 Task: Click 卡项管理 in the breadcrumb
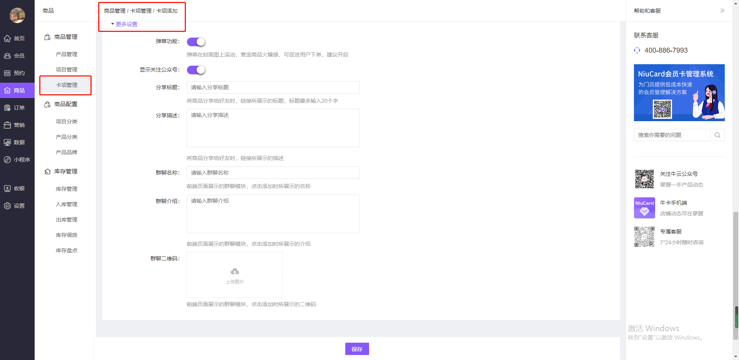pos(141,11)
